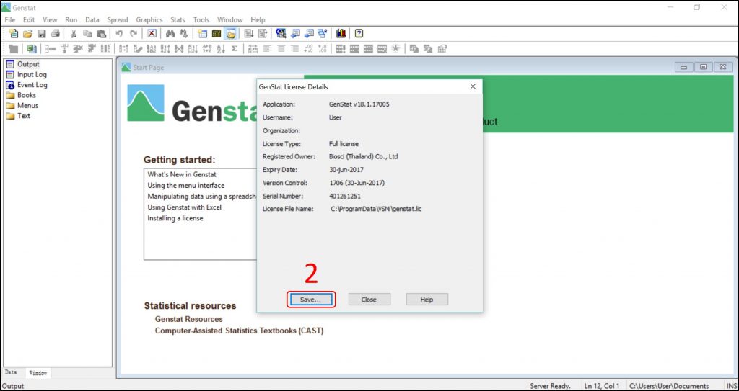Screen dimensions: 739x391
Task: Click the red X delete icon
Action: 152,33
